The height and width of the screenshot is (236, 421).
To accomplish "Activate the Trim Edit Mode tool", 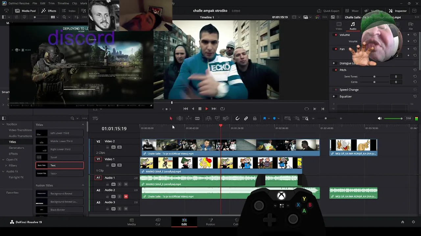I will pyautogui.click(x=180, y=118).
